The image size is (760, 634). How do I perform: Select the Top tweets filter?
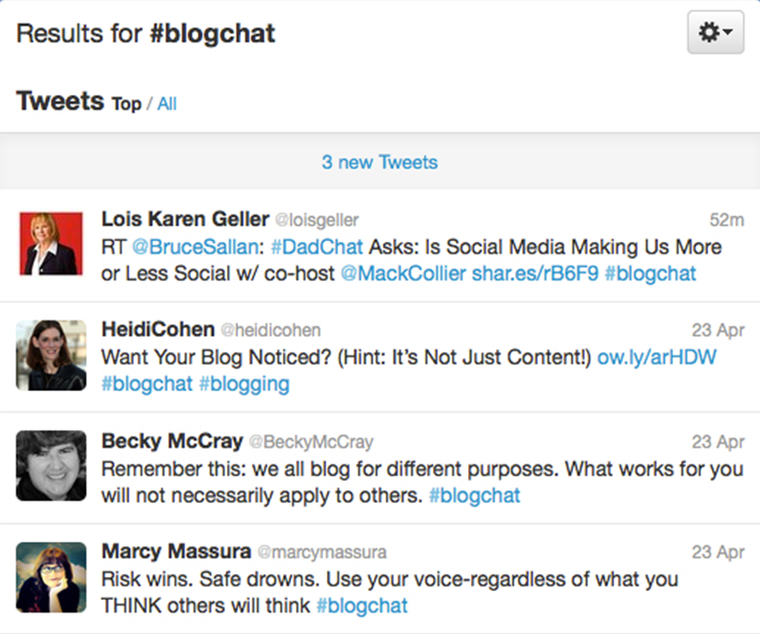(126, 104)
